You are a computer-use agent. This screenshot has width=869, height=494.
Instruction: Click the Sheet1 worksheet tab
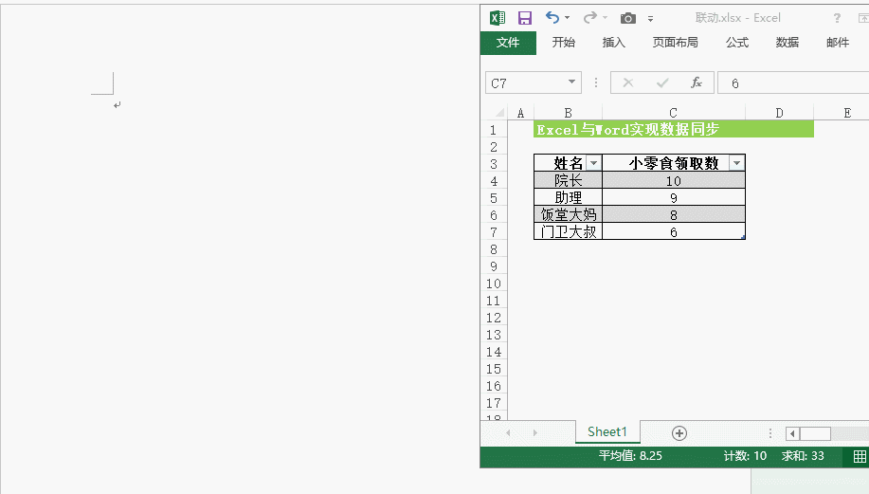(607, 432)
